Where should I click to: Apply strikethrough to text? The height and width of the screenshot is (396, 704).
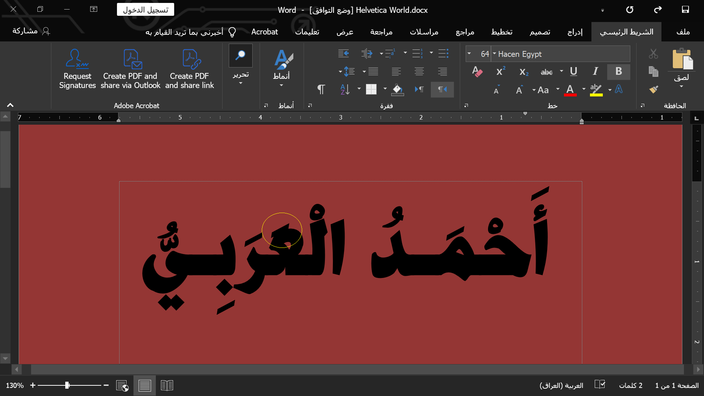(546, 72)
